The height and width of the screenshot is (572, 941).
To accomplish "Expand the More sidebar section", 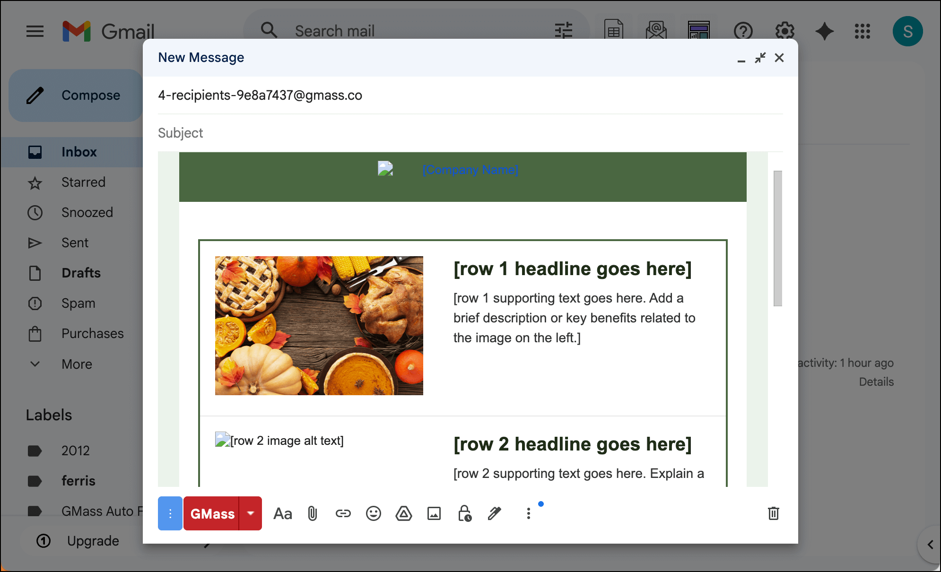I will pos(77,364).
